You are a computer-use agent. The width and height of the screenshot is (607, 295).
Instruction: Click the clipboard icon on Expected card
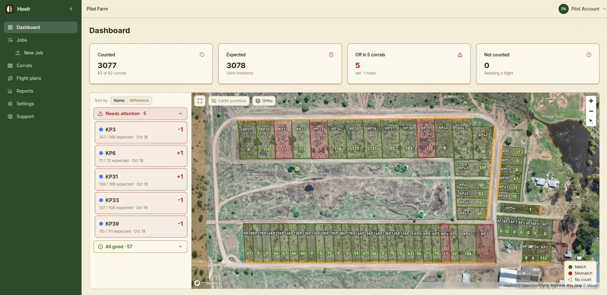pos(331,55)
